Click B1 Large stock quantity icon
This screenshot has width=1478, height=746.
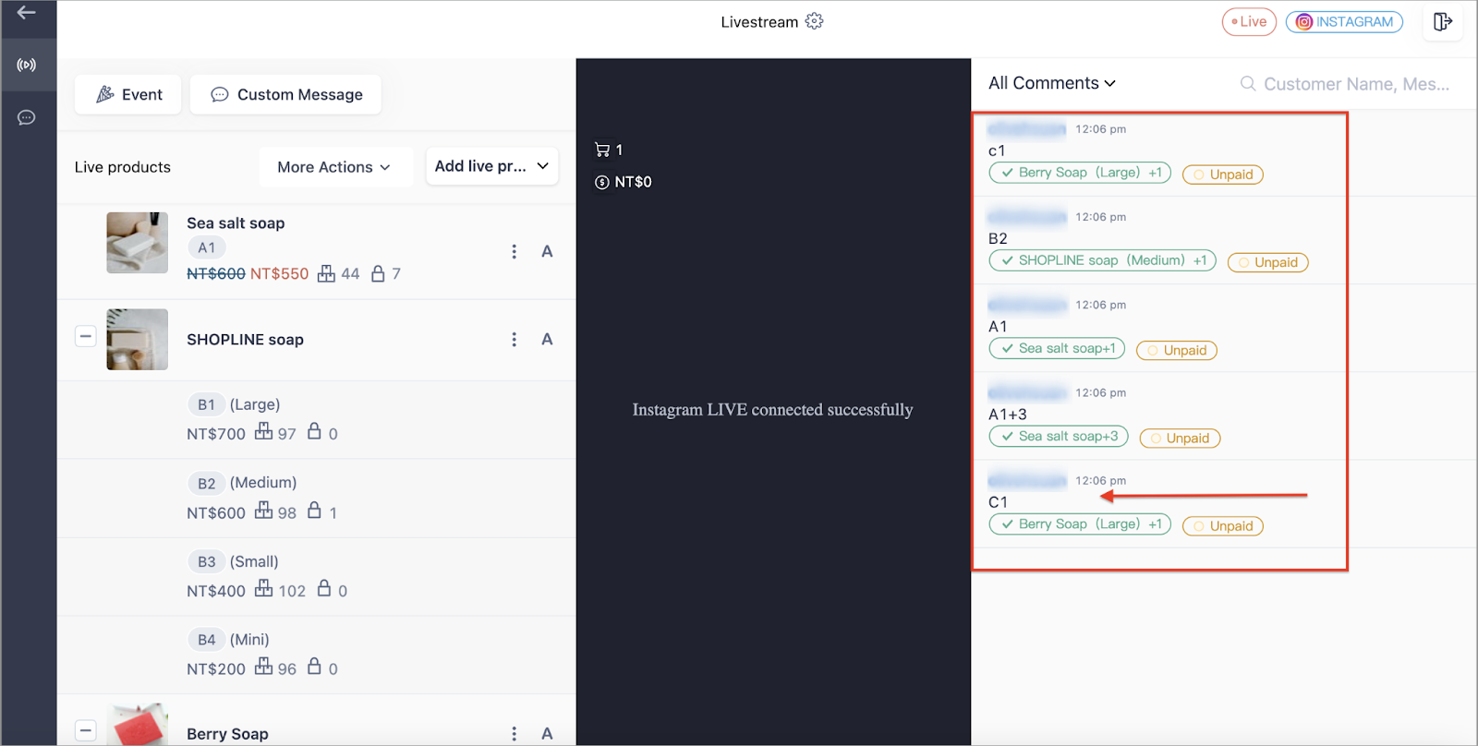[x=264, y=431]
